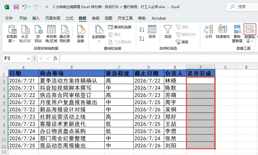Click the Name Box showing F2
This screenshot has width=258, height=155.
(14, 58)
